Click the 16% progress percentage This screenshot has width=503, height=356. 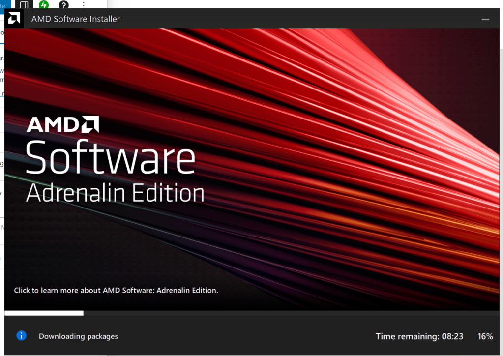pos(485,336)
